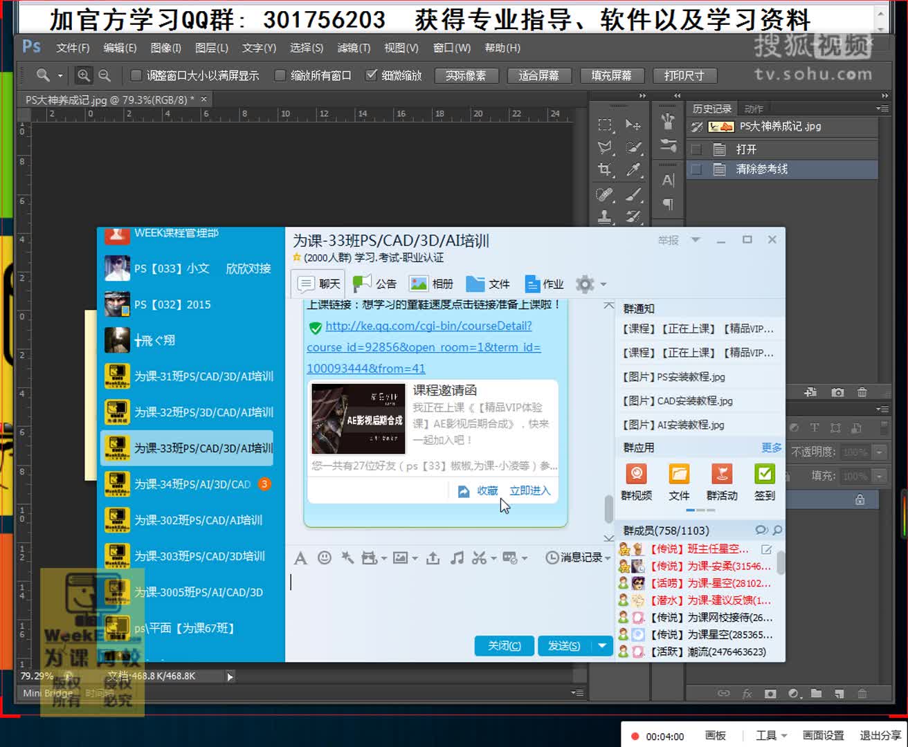Open the status bar info arrow
The height and width of the screenshot is (747, 908).
(x=230, y=676)
